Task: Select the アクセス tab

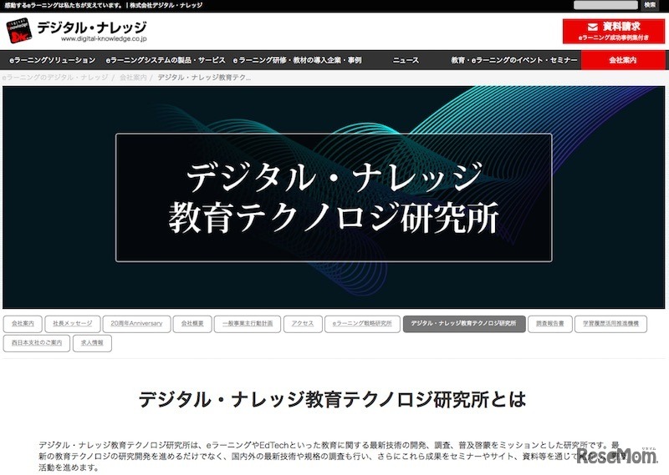Action: coord(303,324)
